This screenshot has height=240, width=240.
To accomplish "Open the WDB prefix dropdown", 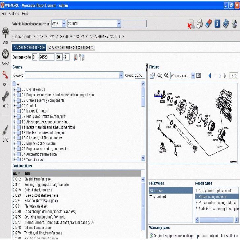I will pos(64,24).
